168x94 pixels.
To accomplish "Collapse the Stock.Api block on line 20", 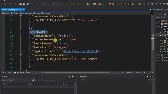I will 21,32.
